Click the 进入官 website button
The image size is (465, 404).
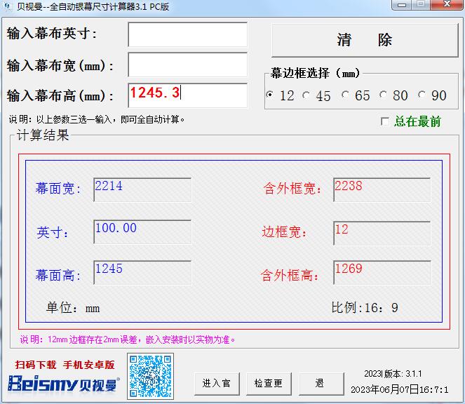(217, 384)
